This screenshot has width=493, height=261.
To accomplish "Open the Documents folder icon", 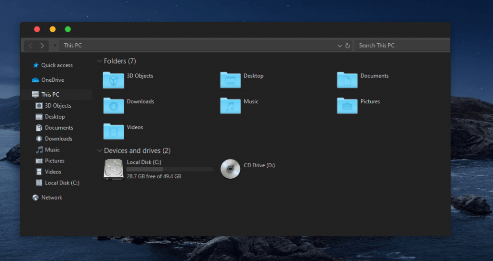I will 347,80.
